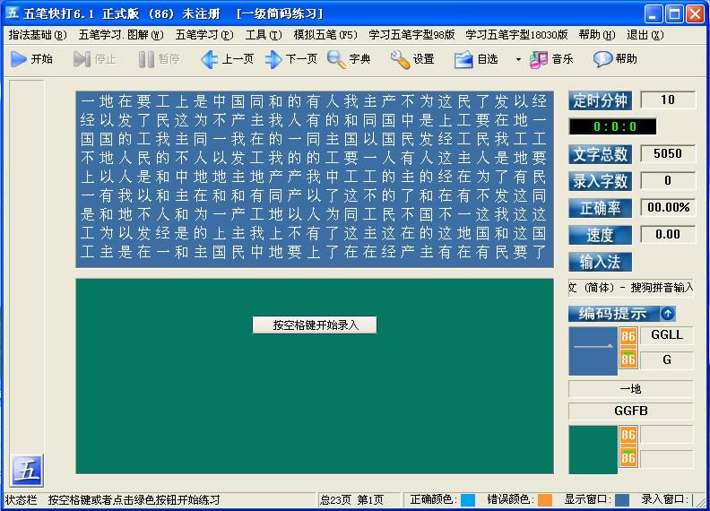
Task: Click the 搜狗拼音输入 input method field
Action: coord(631,288)
